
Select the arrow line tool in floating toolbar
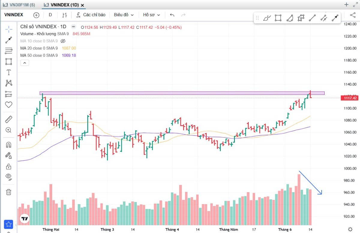pyautogui.click(x=335, y=18)
